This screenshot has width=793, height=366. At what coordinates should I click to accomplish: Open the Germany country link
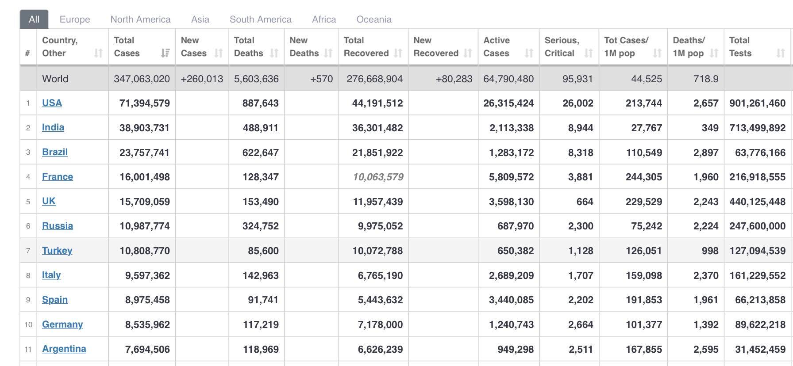pyautogui.click(x=62, y=324)
